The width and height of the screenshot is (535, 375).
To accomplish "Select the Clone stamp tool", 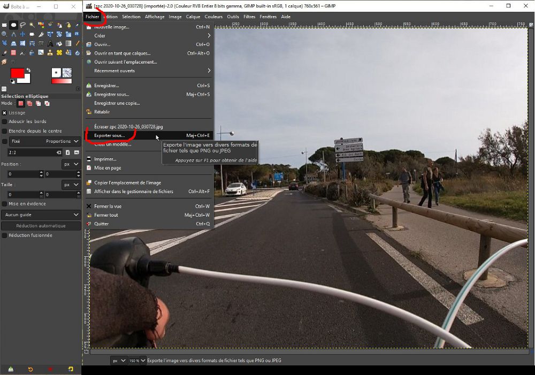I will [x=50, y=52].
